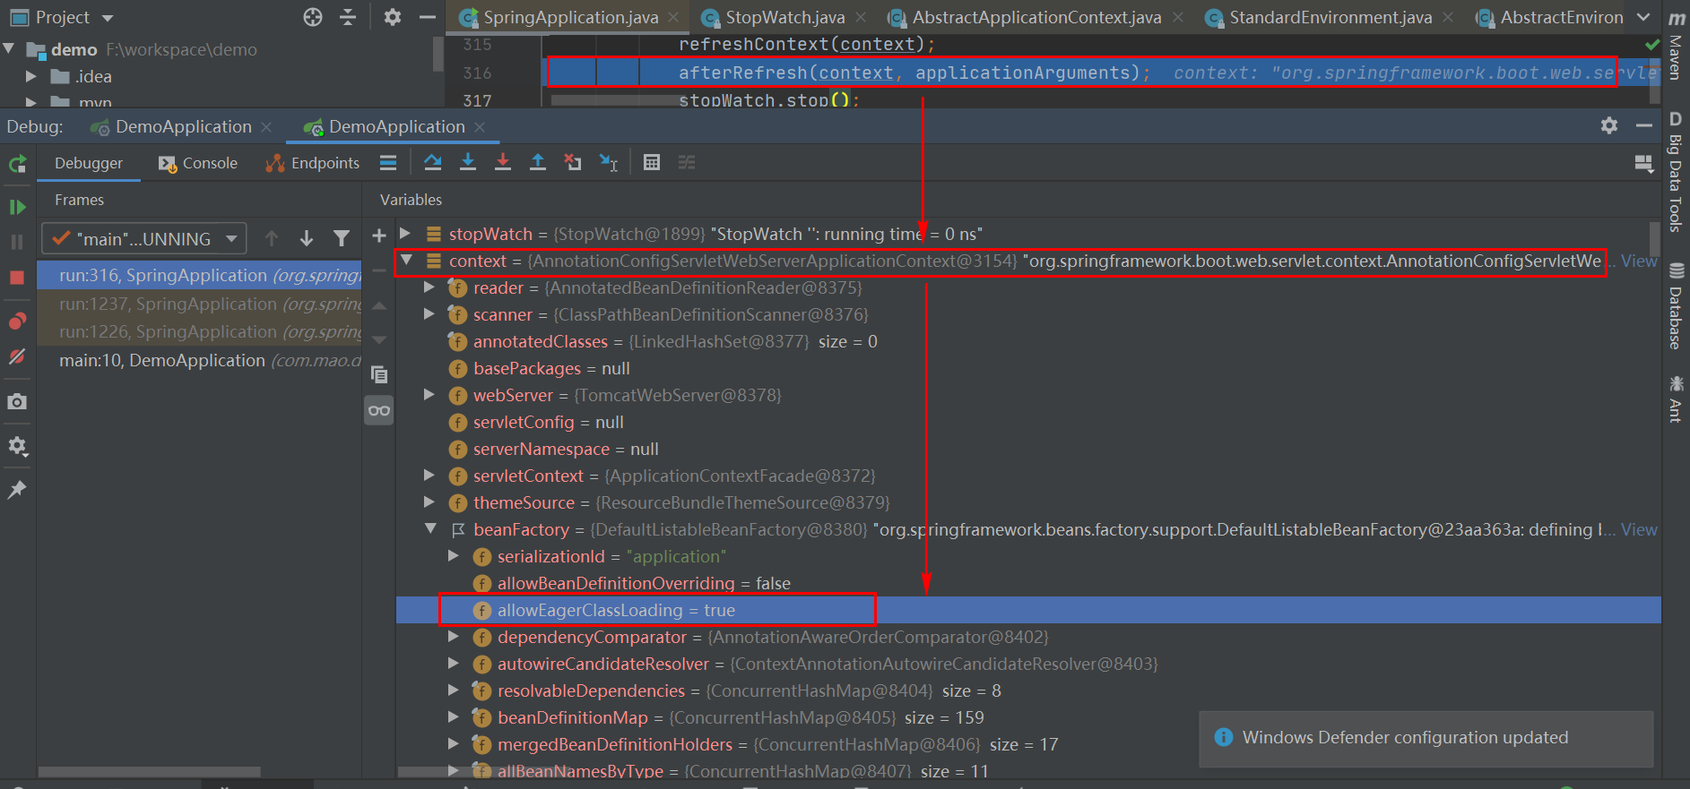This screenshot has height=789, width=1690.
Task: Click the Rerun DemoApplication debug icon
Action: (x=17, y=164)
